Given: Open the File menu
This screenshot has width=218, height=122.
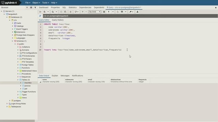Looking at the screenshot, I should (28, 3).
